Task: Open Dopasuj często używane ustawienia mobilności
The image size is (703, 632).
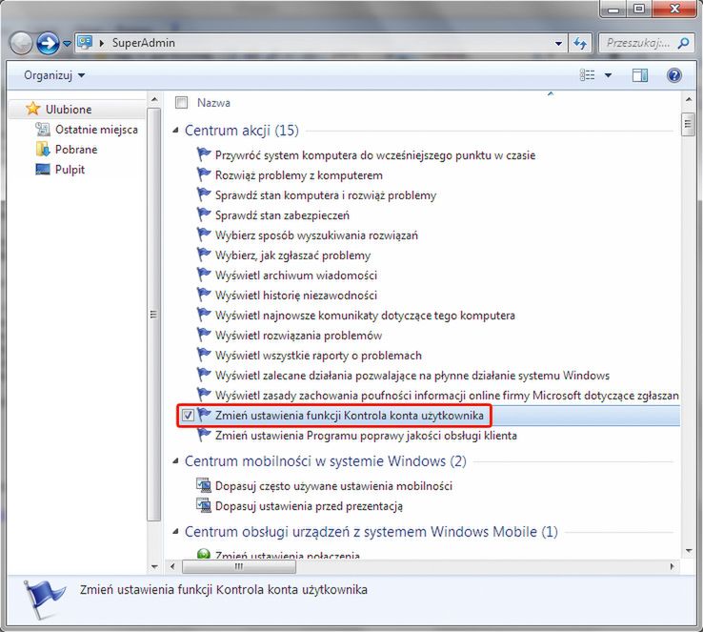Action: [x=333, y=486]
